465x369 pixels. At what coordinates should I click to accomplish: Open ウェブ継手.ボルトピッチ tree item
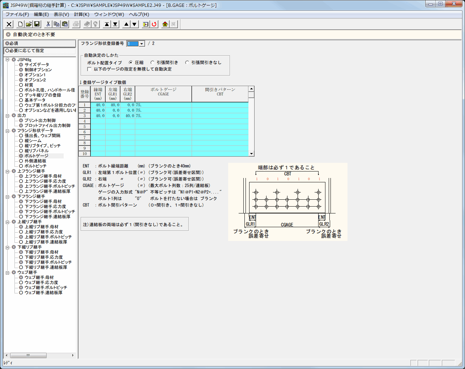(x=46, y=288)
